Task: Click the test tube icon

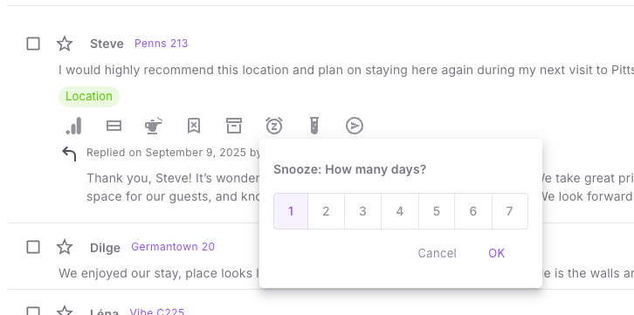Action: click(x=314, y=126)
